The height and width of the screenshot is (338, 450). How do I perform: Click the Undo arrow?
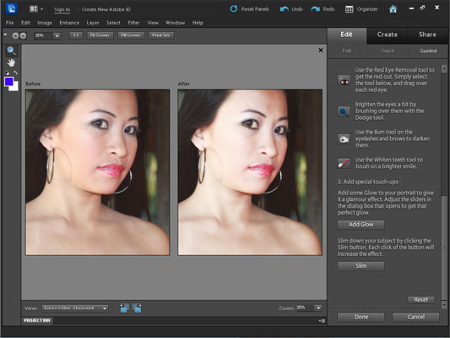pos(285,9)
